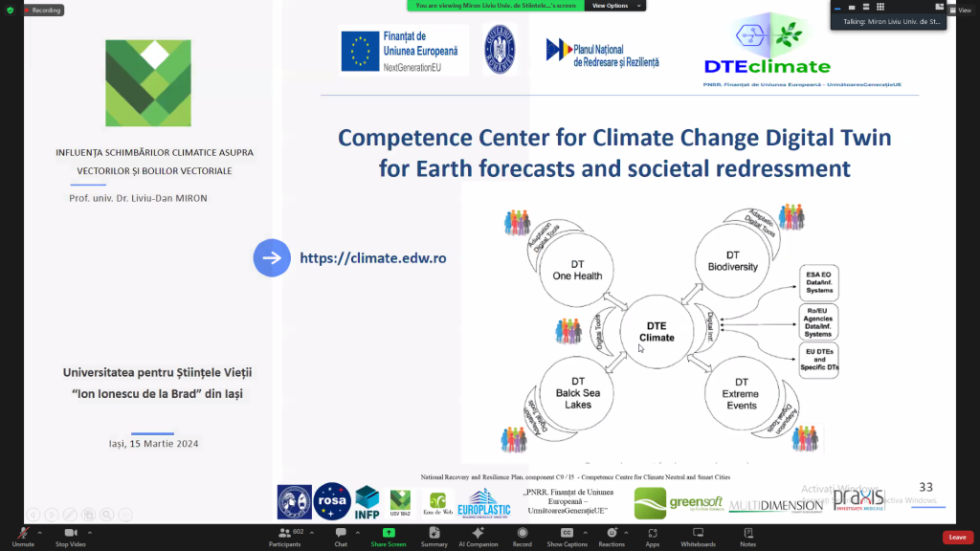Toggle the Stop Video camera button
This screenshot has width=980, height=551.
70,535
